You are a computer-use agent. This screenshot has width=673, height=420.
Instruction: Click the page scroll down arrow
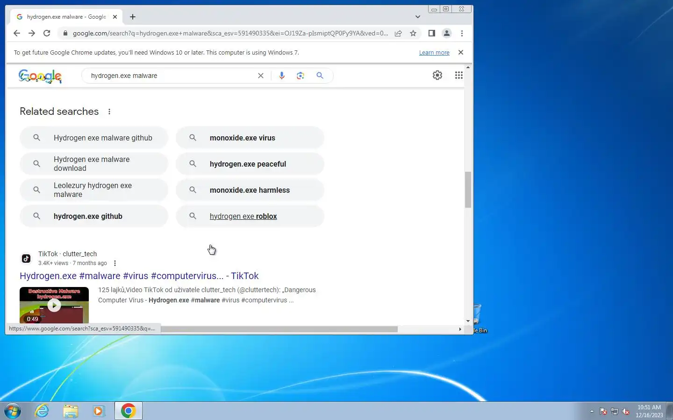coord(468,321)
